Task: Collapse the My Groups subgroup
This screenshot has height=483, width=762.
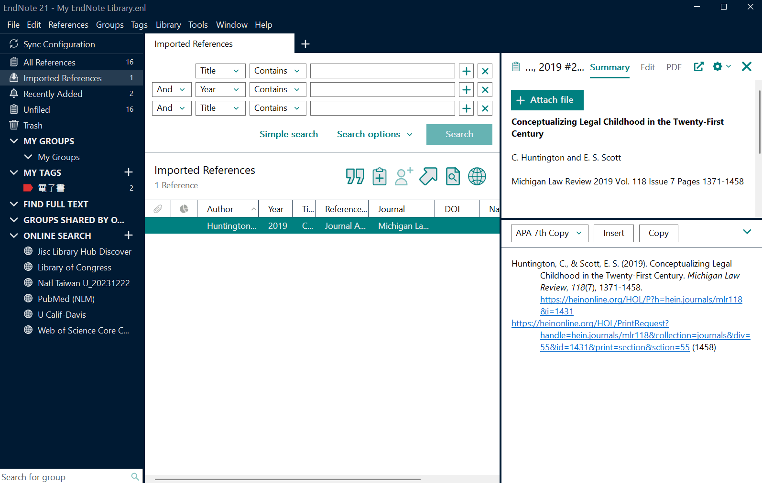Action: click(28, 157)
